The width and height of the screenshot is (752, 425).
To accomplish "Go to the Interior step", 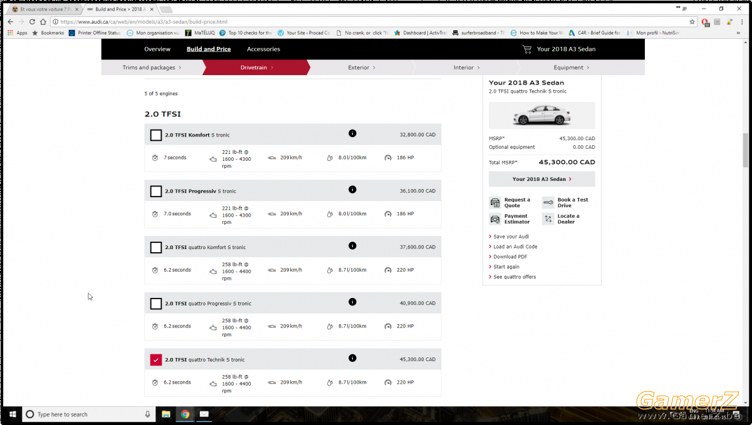I will (x=466, y=68).
